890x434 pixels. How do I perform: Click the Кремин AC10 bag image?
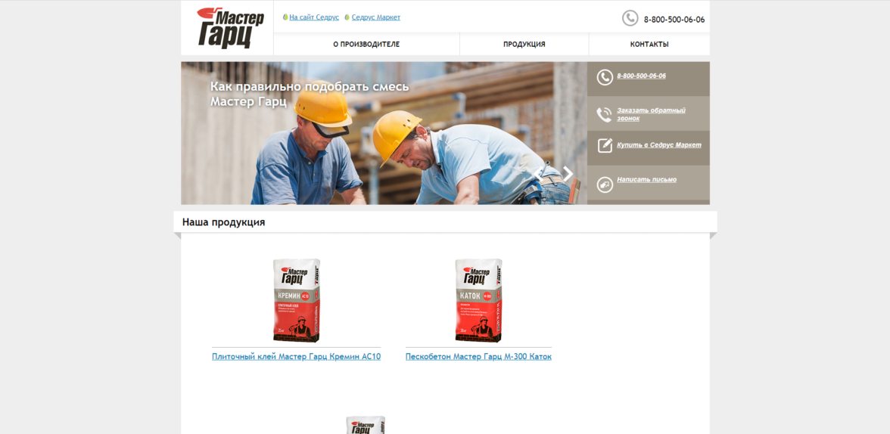point(297,300)
